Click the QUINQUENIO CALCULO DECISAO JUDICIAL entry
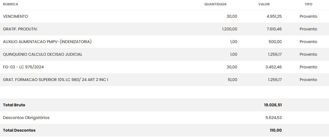The height and width of the screenshot is (137, 329). 43,54
